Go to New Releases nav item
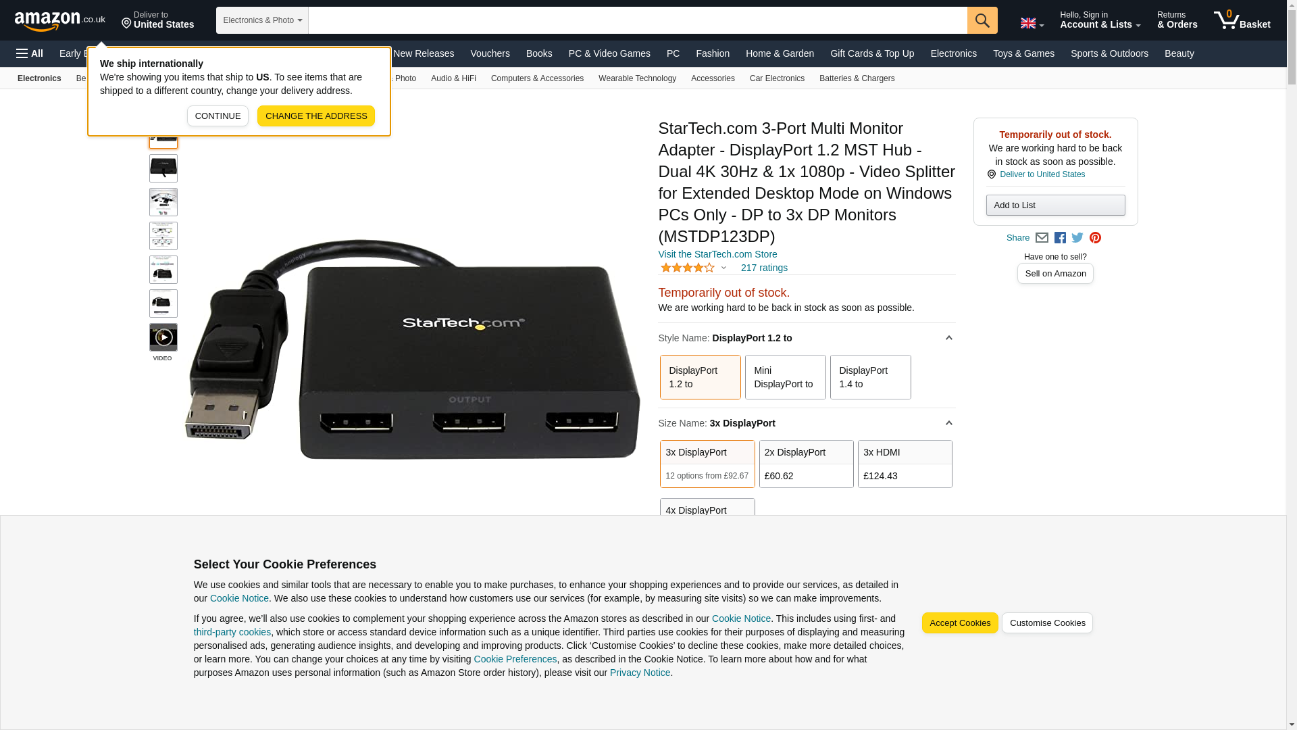 tap(424, 53)
